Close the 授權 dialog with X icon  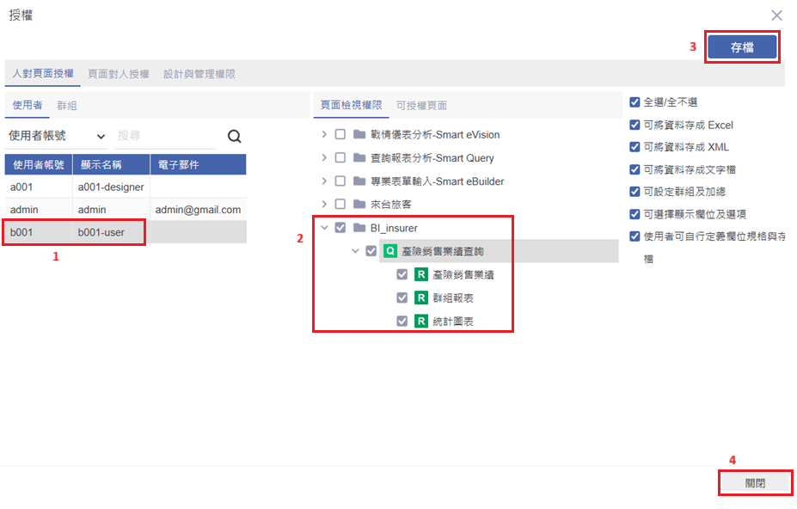pos(776,15)
